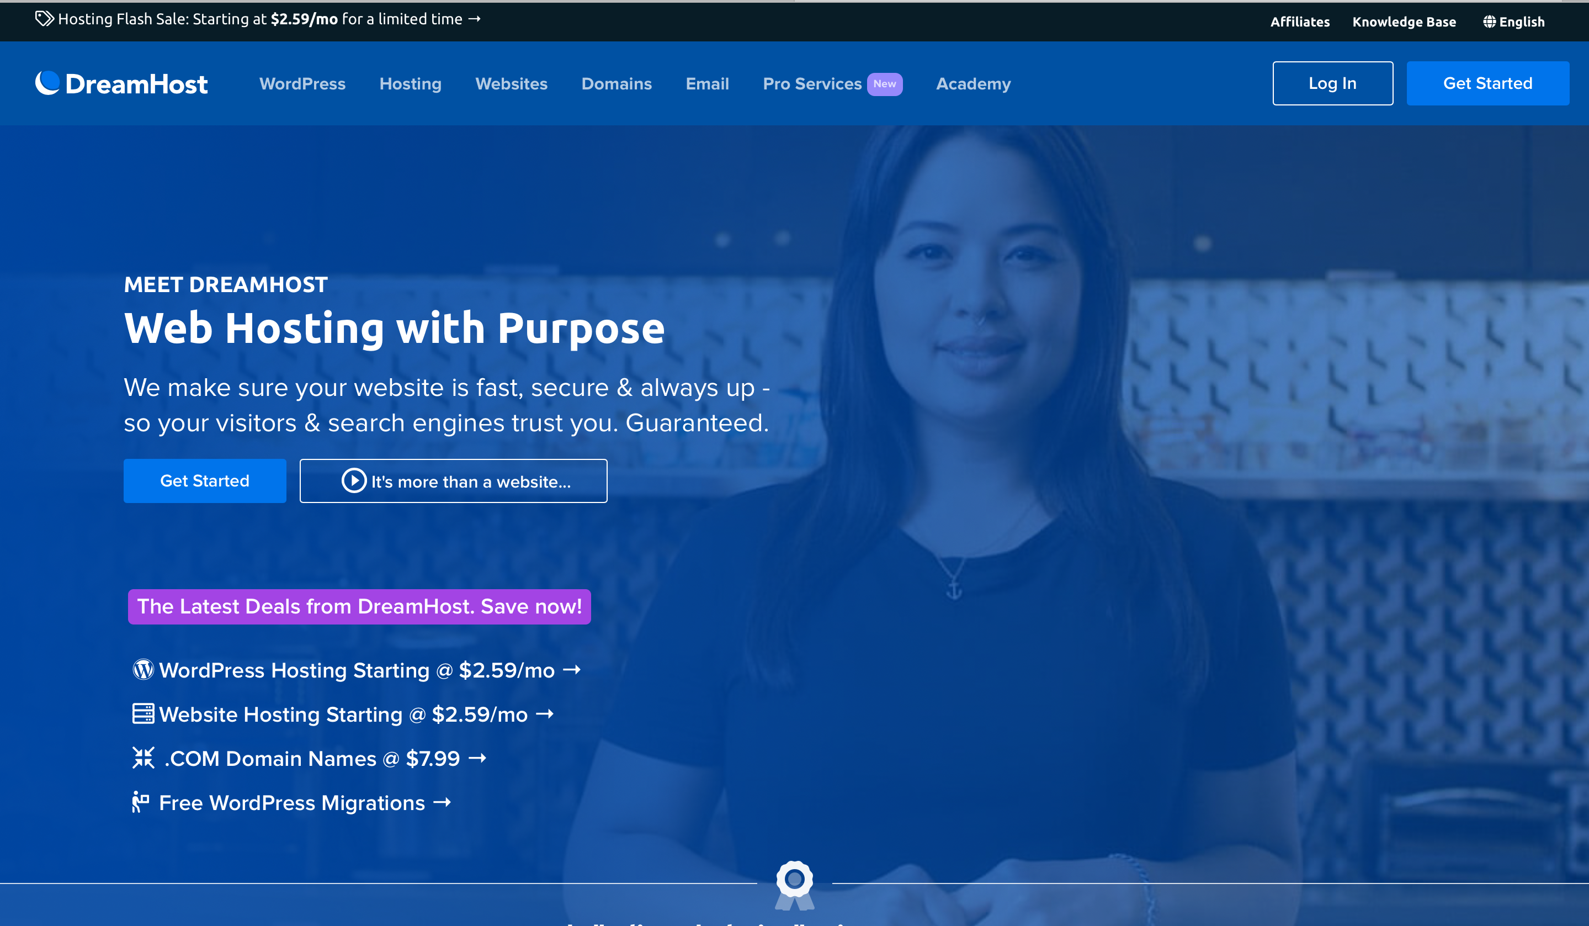Click the MEET DREAMHOST label
The height and width of the screenshot is (926, 1589).
(226, 284)
